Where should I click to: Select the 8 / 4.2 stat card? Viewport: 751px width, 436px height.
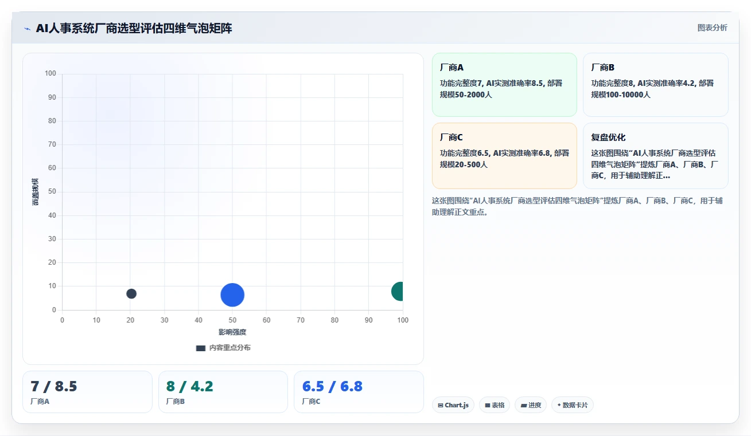(x=223, y=392)
